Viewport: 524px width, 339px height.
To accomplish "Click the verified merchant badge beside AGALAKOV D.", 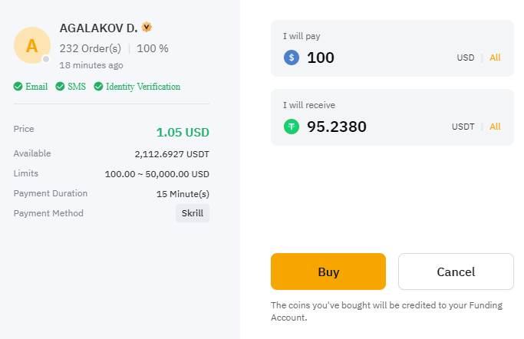I will [147, 27].
